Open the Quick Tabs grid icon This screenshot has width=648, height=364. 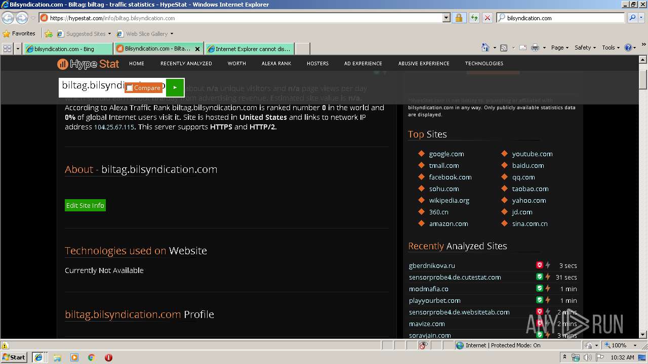click(x=8, y=49)
